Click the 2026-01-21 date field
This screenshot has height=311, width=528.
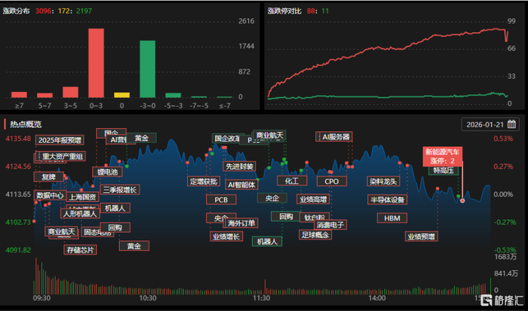point(490,124)
